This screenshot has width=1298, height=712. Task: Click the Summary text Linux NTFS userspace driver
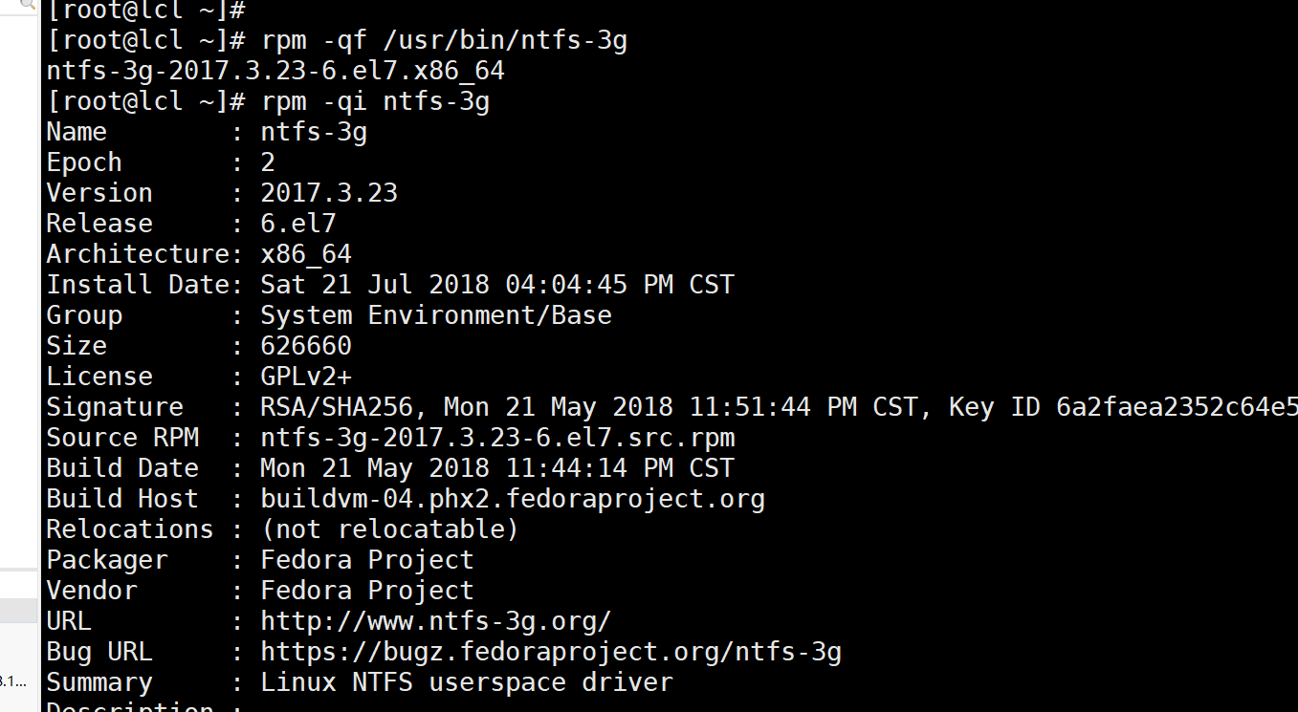[x=467, y=682]
